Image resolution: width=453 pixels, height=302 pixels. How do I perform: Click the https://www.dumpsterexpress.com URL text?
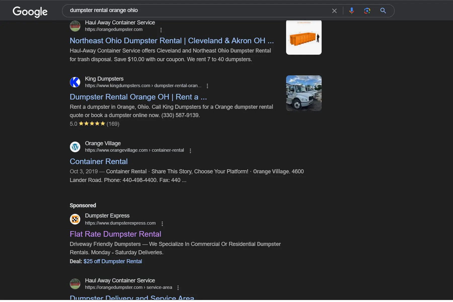(120, 223)
